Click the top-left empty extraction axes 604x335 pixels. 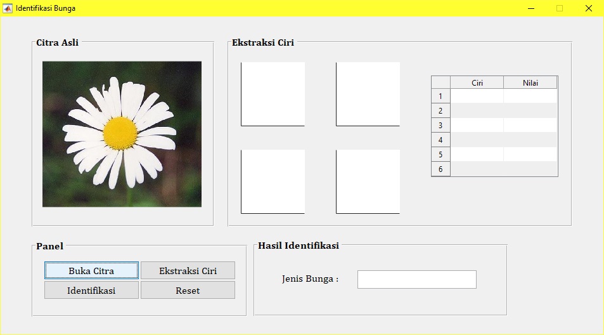pyautogui.click(x=273, y=94)
